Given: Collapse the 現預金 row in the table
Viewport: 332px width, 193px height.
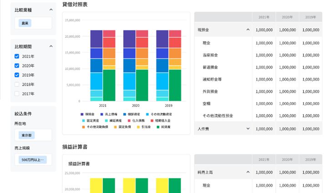Looking at the screenshot, I should click(x=248, y=30).
